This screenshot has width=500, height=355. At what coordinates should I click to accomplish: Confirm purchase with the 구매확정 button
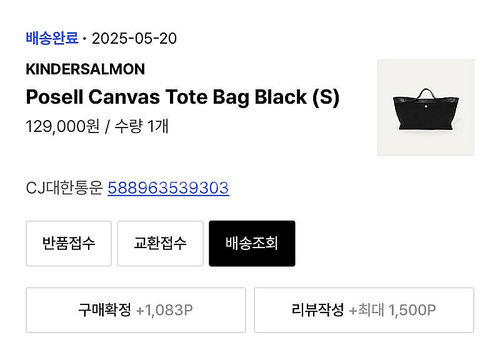tap(136, 310)
